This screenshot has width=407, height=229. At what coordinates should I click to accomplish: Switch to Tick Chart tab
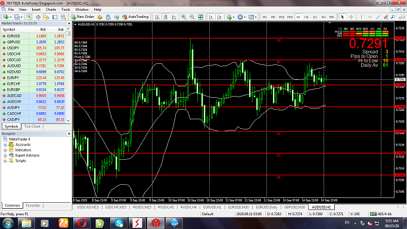coord(32,126)
